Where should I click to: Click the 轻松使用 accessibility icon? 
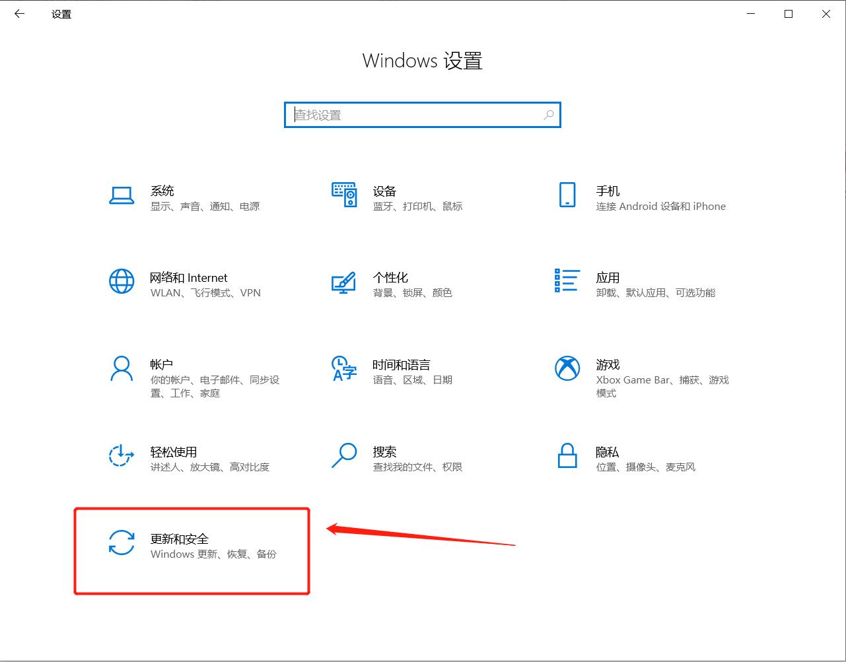122,457
